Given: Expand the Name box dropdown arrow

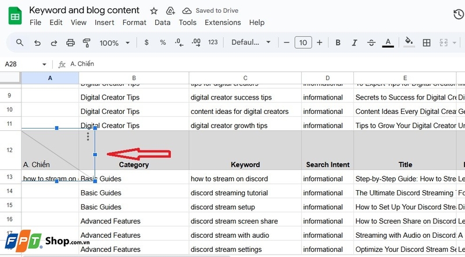Looking at the screenshot, I should (44, 65).
